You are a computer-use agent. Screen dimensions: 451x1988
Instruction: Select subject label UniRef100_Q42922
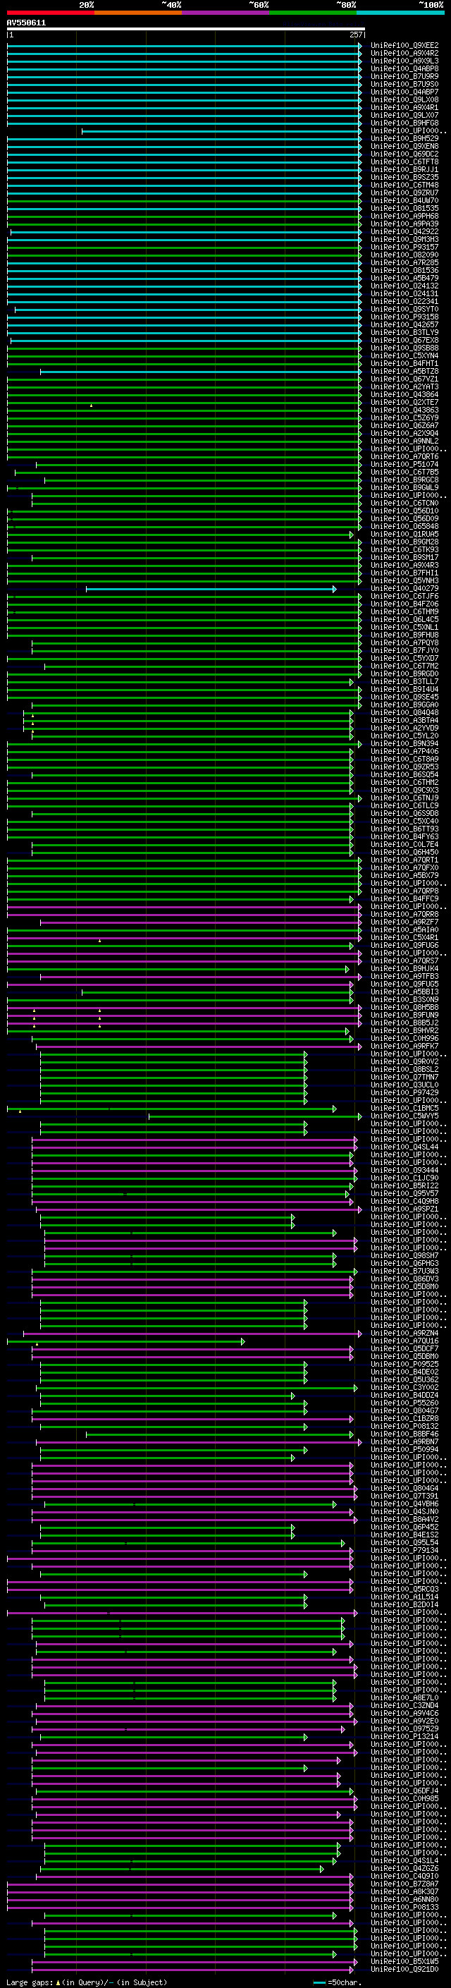(404, 231)
